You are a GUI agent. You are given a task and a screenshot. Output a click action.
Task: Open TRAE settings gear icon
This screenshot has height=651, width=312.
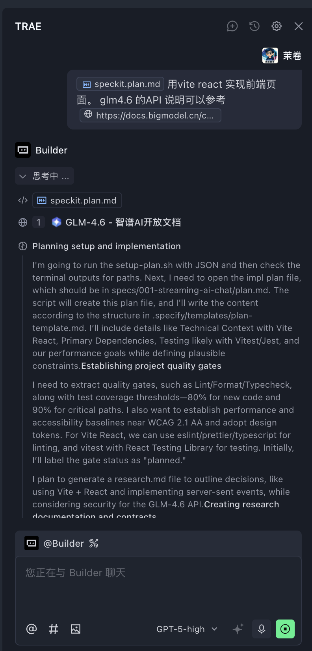pos(277,26)
